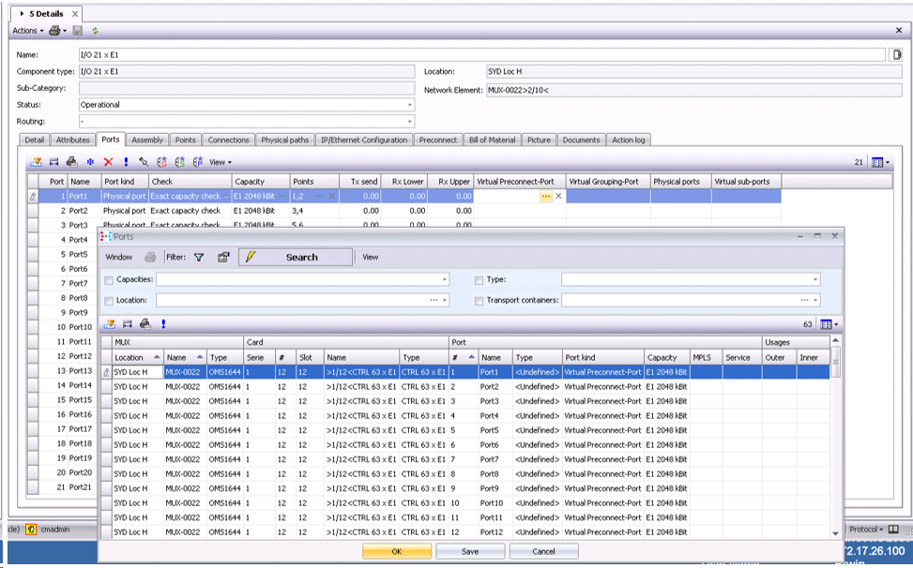
Task: Click the port icon marked with blue P
Action: point(198,162)
